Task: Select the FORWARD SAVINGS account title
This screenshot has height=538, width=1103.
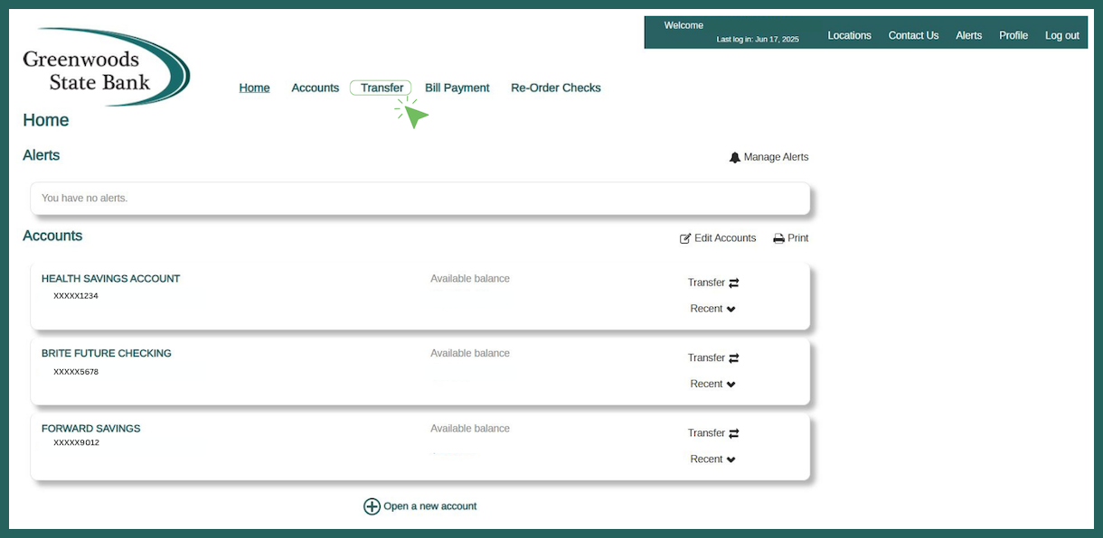Action: (90, 429)
